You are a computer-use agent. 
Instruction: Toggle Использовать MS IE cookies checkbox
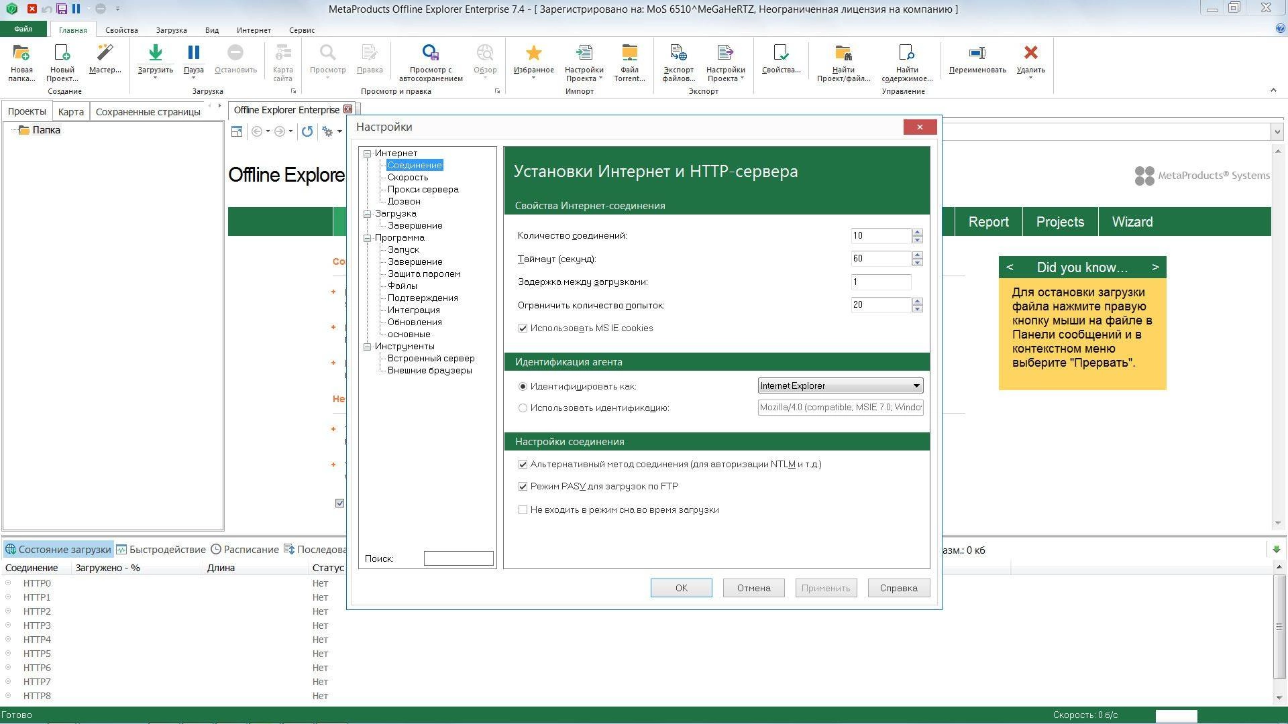(x=523, y=328)
